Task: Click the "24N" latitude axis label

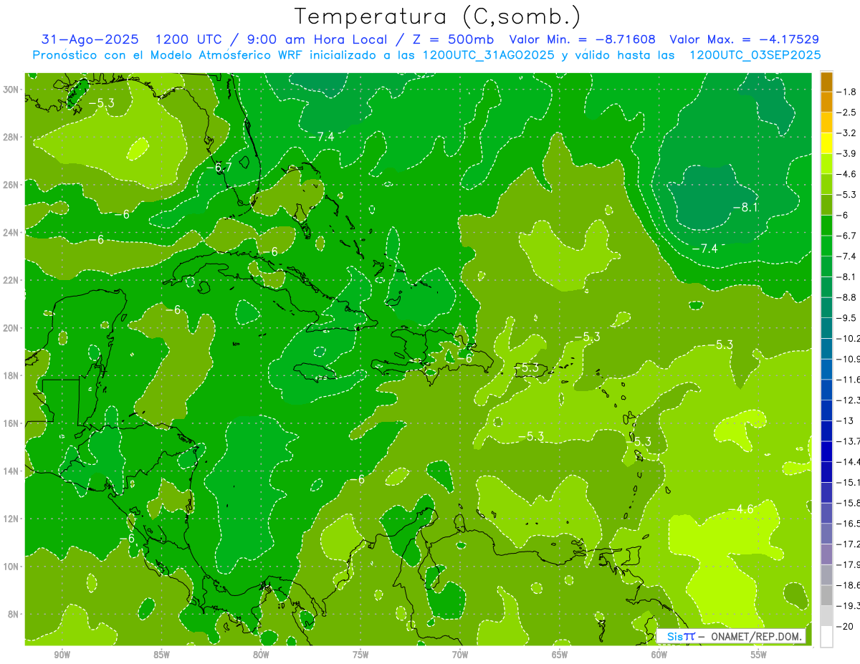Action: pos(11,233)
